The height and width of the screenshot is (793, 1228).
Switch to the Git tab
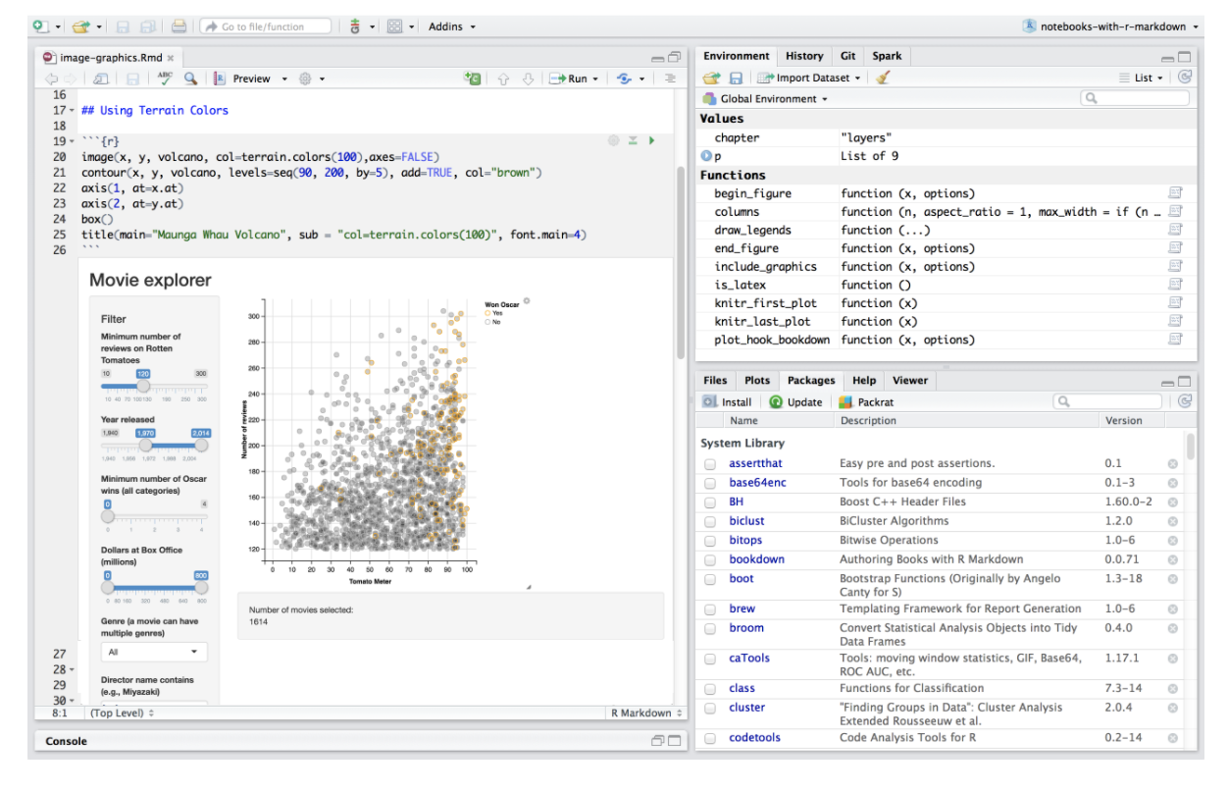coord(850,56)
